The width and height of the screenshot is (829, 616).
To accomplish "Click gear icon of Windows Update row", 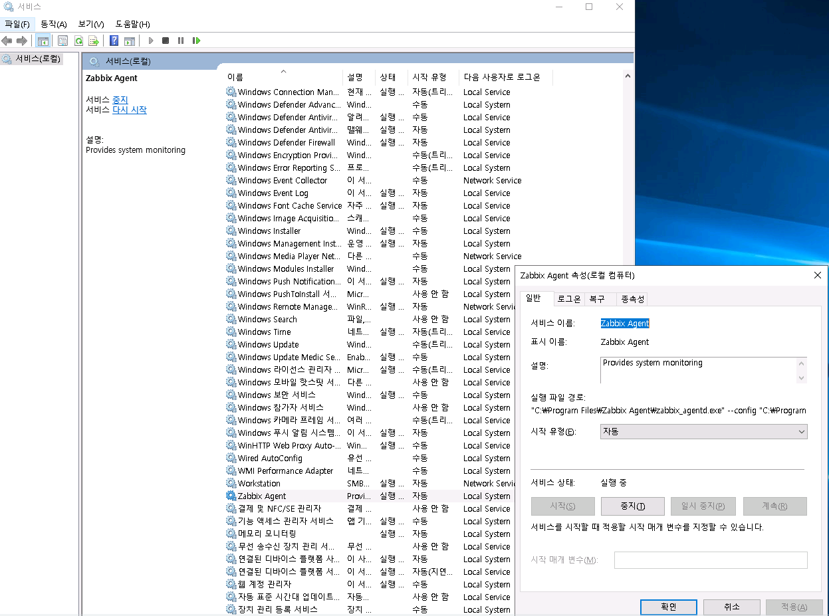I will [231, 344].
